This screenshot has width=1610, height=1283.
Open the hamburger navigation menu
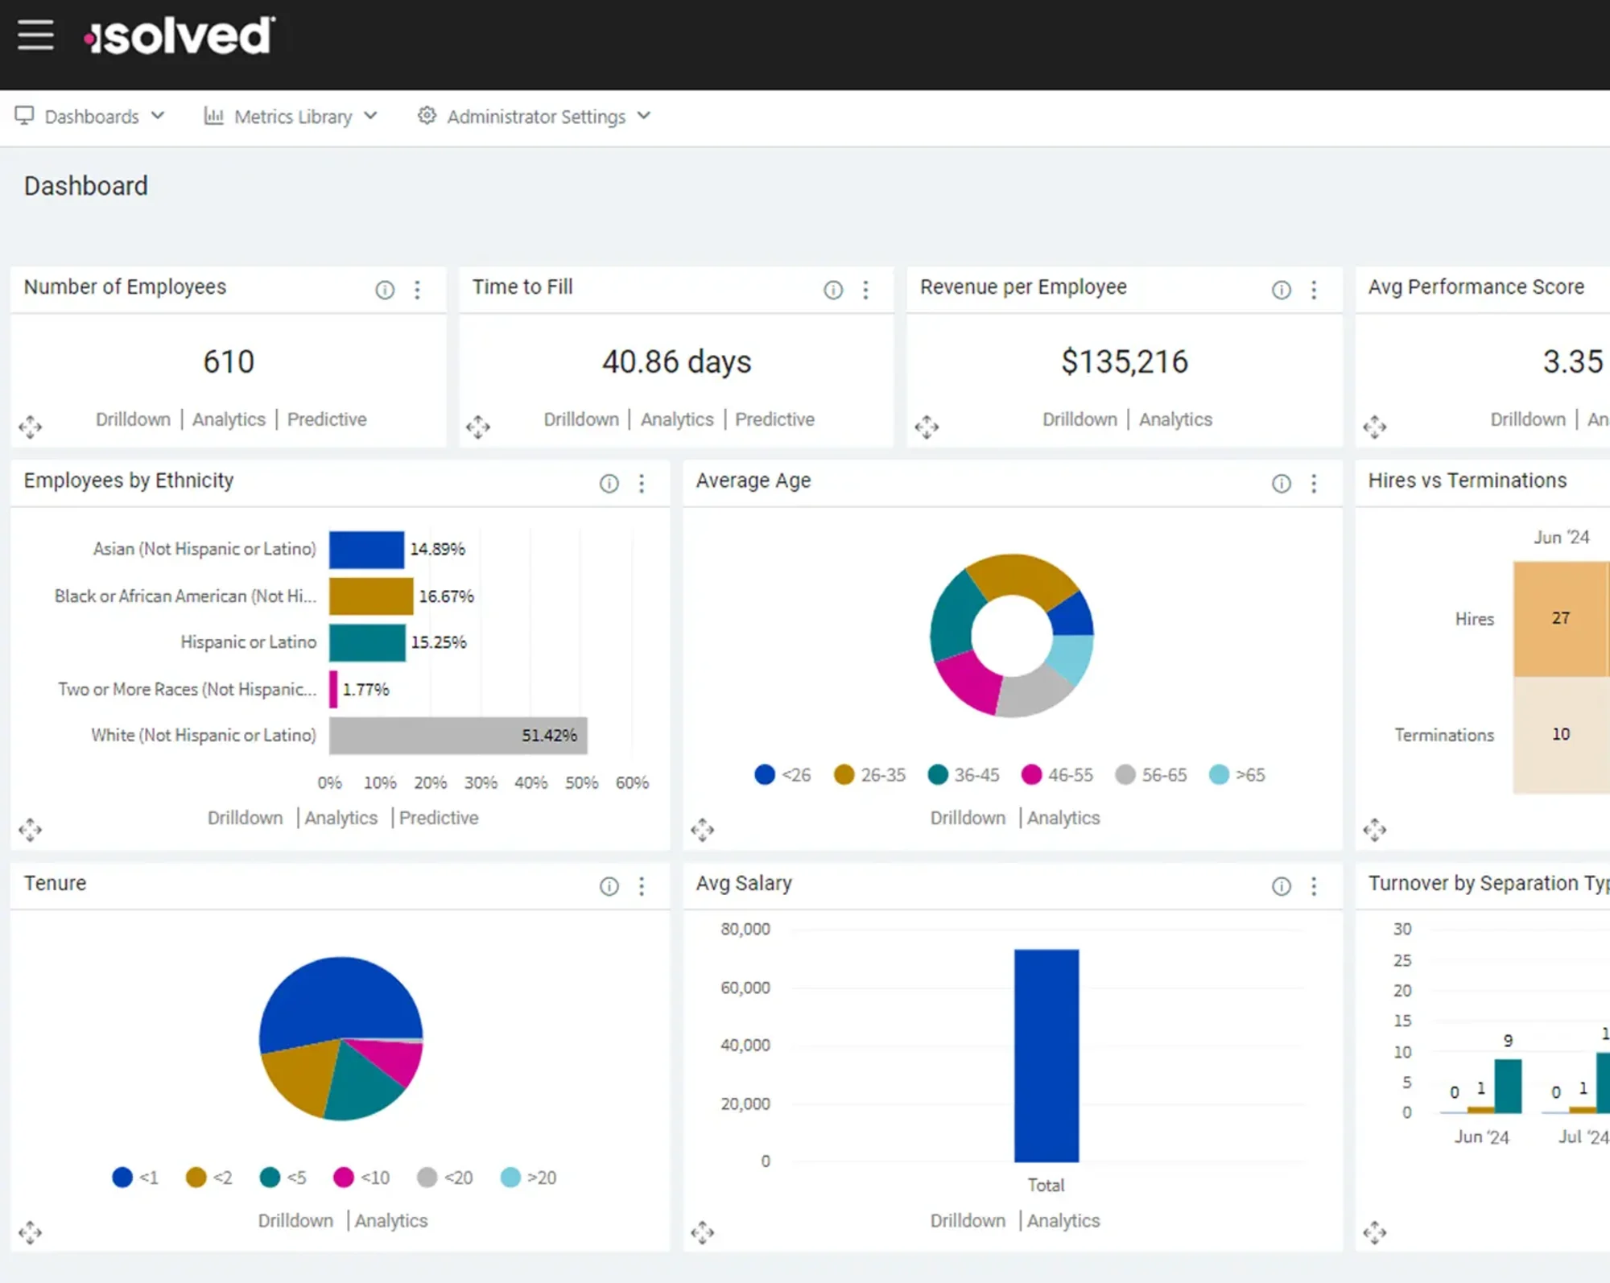coord(35,35)
